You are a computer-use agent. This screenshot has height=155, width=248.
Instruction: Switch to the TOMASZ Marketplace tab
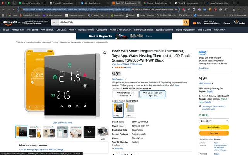[64, 3]
